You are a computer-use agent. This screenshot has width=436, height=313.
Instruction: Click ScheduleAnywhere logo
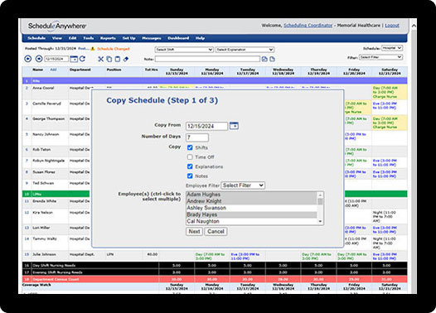click(56, 26)
